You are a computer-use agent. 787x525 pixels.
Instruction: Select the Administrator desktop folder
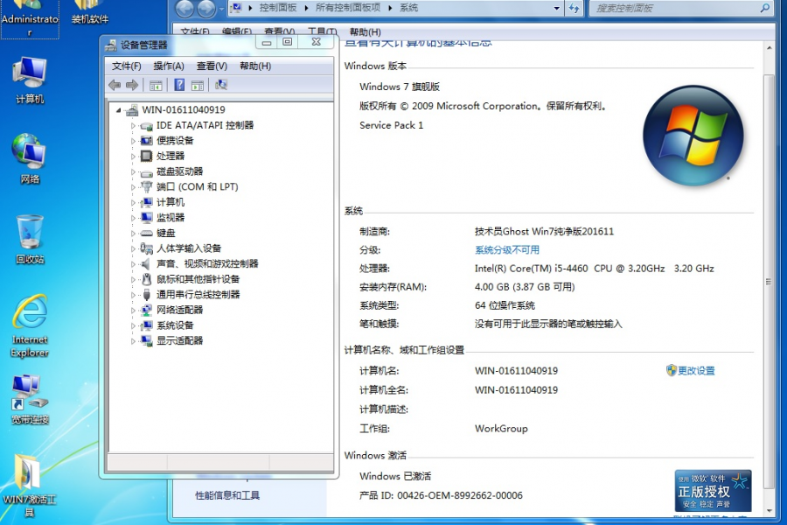pyautogui.click(x=30, y=19)
